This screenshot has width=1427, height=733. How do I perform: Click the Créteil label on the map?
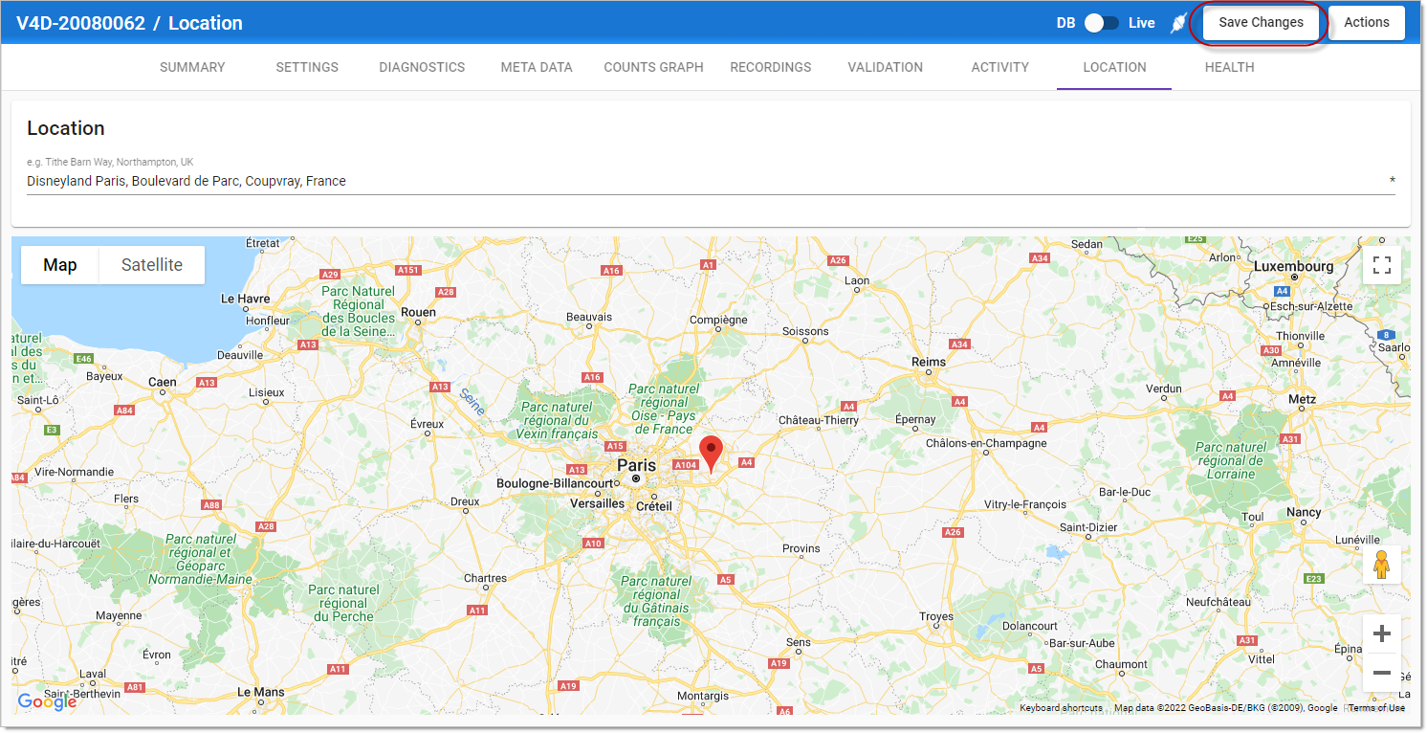click(x=656, y=505)
